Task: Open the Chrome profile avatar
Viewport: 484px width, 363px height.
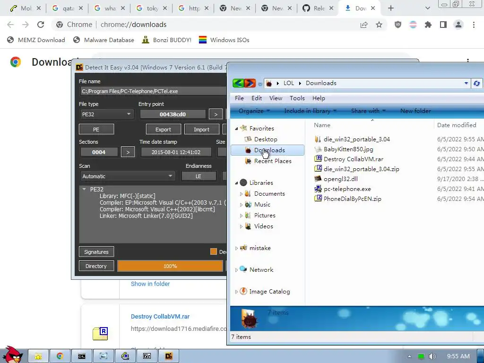Action: click(x=458, y=25)
